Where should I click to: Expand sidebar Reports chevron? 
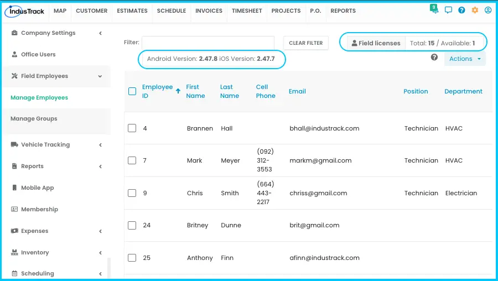(x=100, y=166)
